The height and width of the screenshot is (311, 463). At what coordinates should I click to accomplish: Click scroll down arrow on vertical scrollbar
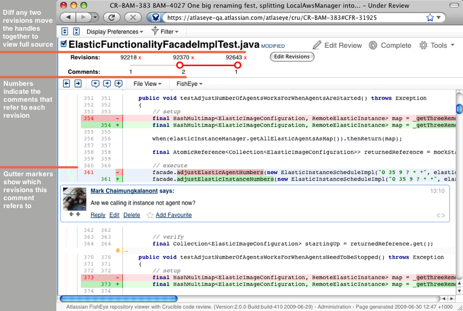tap(459, 291)
